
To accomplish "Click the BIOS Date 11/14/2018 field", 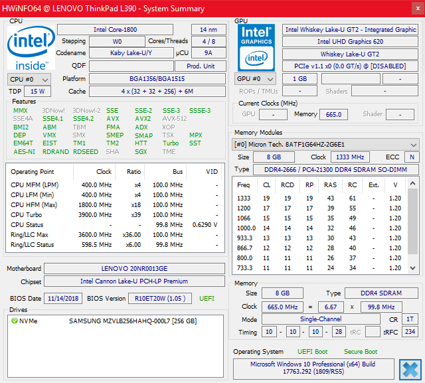I will (63, 299).
